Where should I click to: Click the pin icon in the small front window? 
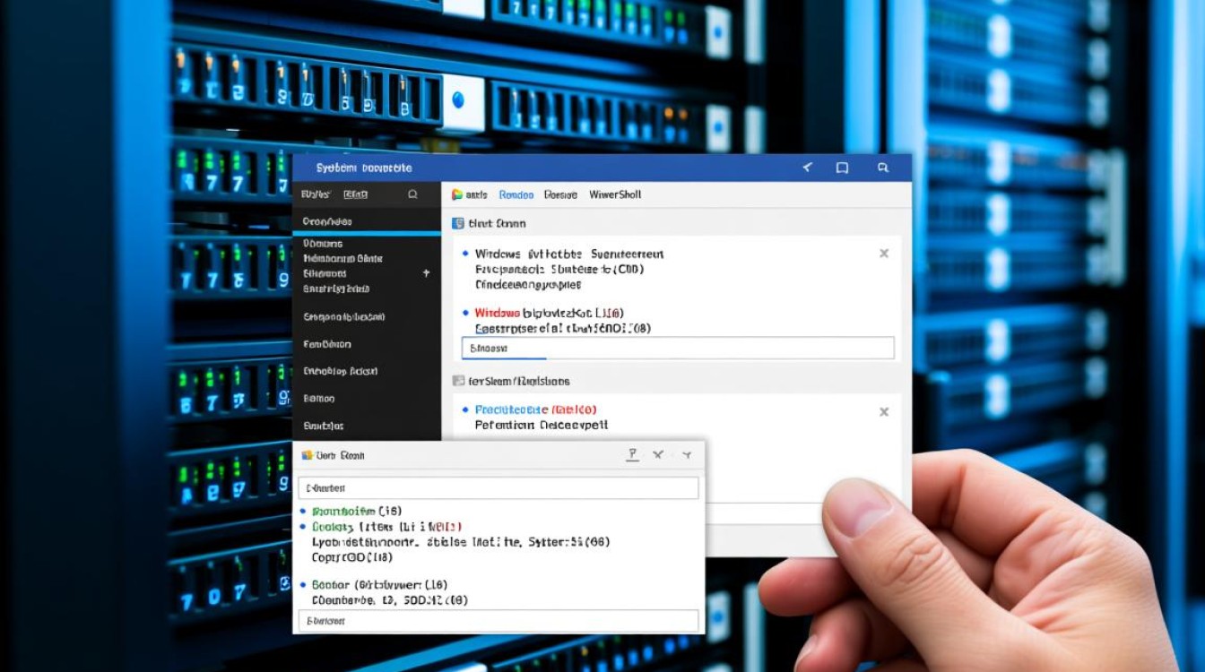(x=632, y=455)
